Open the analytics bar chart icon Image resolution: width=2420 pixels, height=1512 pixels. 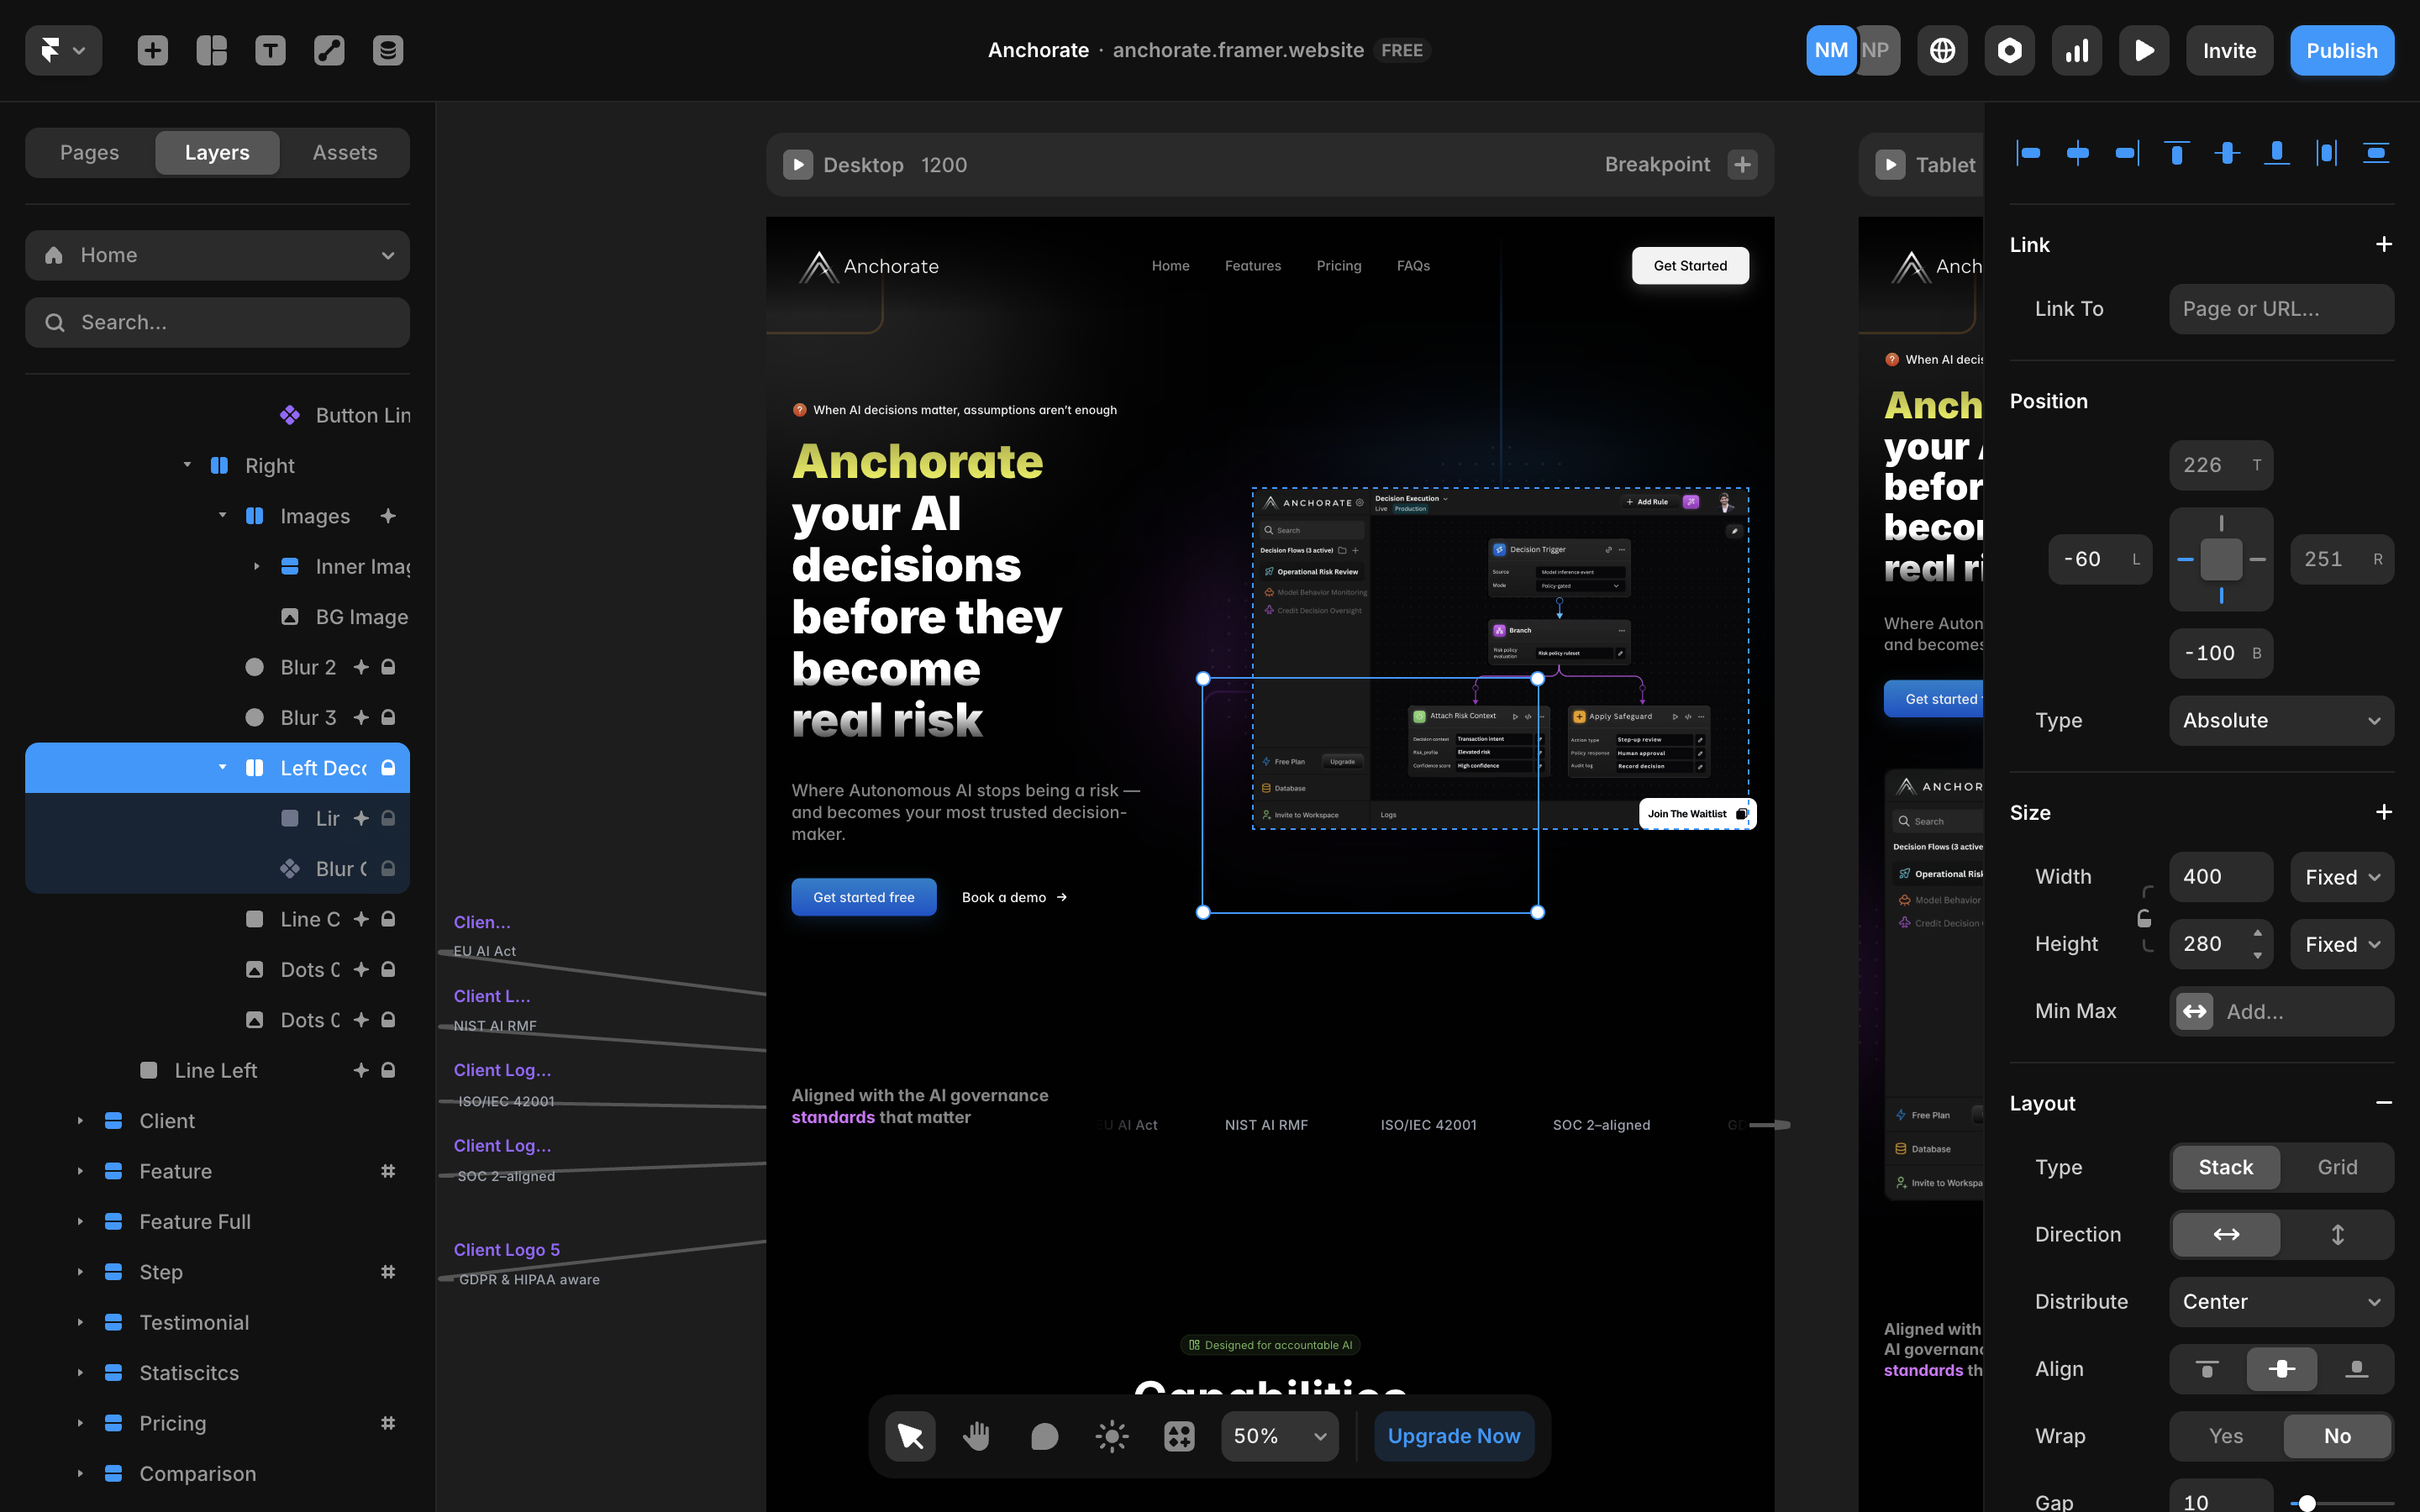click(x=2076, y=50)
